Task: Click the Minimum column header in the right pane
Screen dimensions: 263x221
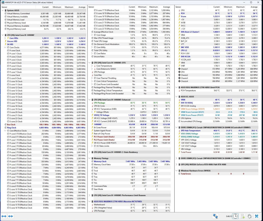Action: point(227,7)
